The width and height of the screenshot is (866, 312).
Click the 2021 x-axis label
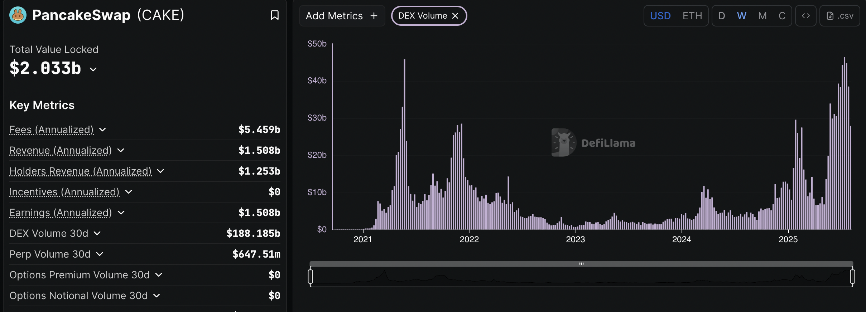tap(363, 239)
